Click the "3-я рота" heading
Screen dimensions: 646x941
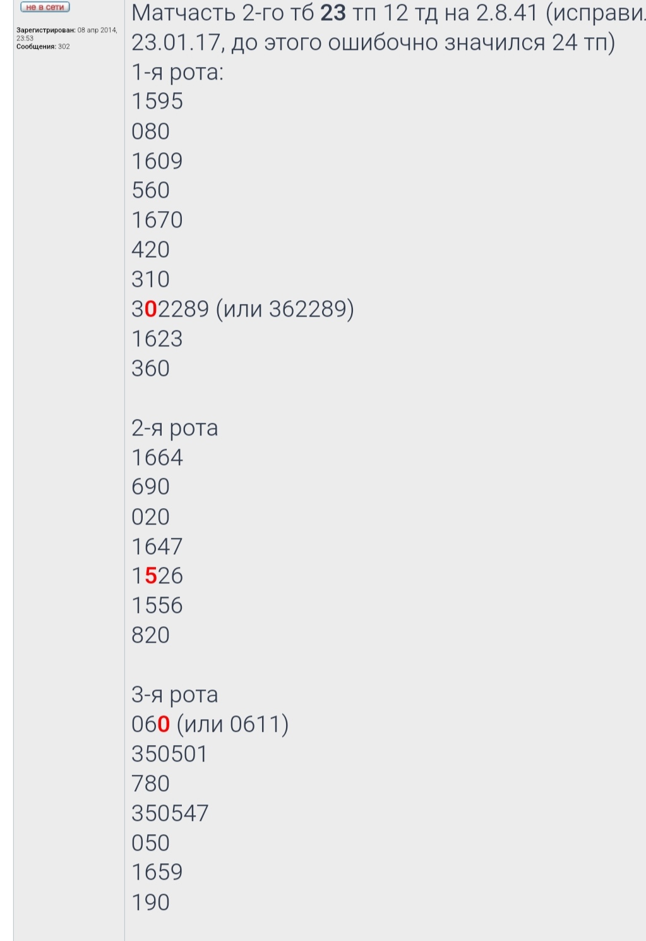175,695
